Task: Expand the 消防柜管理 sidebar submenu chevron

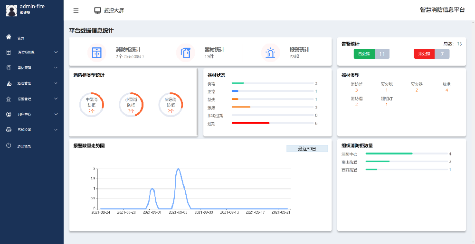Action: (x=56, y=52)
